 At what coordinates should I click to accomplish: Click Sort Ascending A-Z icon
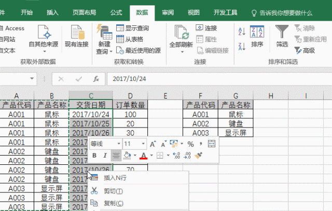click(242, 29)
